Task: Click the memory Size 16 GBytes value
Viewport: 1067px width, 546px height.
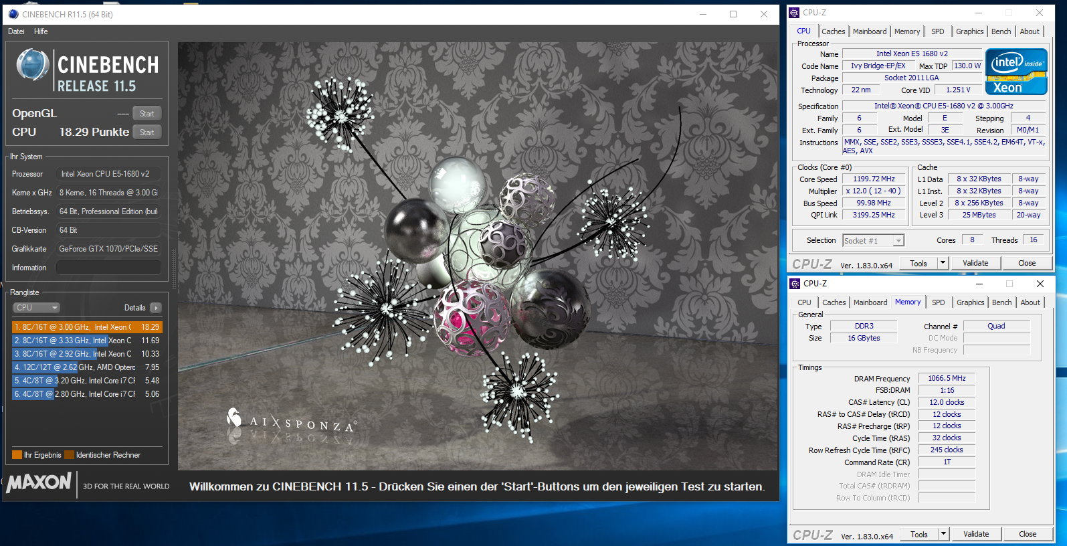Action: pos(864,339)
